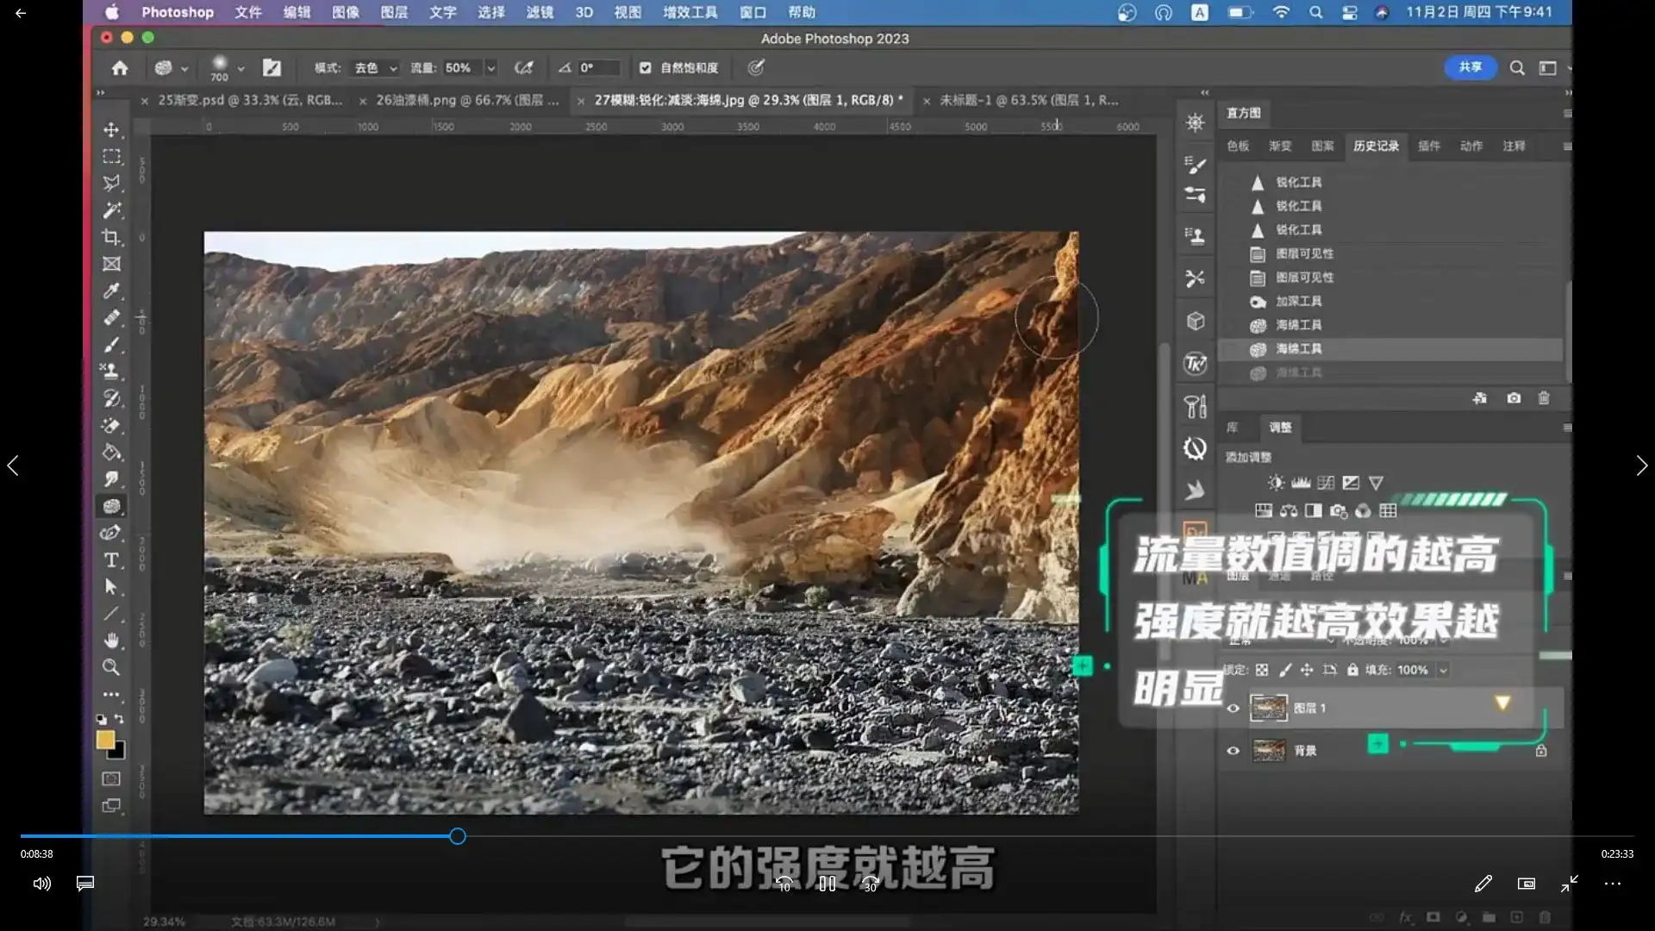Click the foreground color swatch
The width and height of the screenshot is (1655, 931).
105,740
